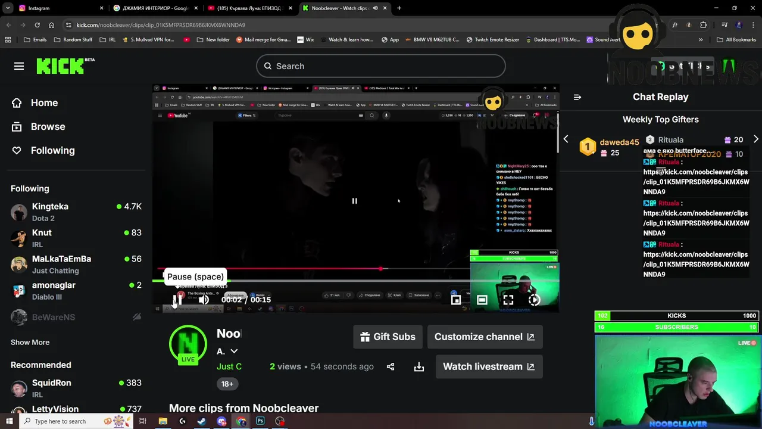Open MaLkaTaEmBa followed channel
The height and width of the screenshot is (429, 762).
point(76,264)
